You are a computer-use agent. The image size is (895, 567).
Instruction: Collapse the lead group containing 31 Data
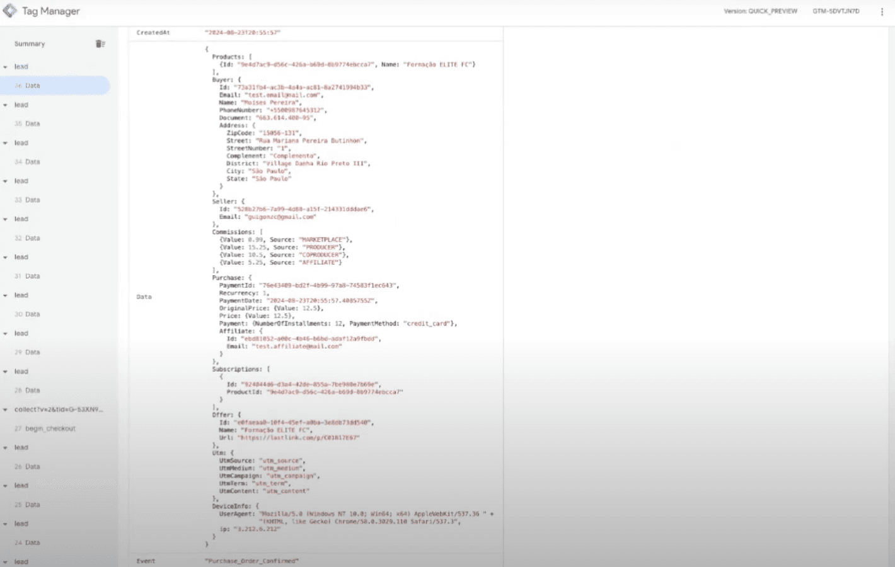(x=5, y=258)
